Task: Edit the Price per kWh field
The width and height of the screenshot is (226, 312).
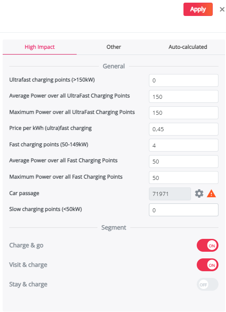Action: coord(183,129)
